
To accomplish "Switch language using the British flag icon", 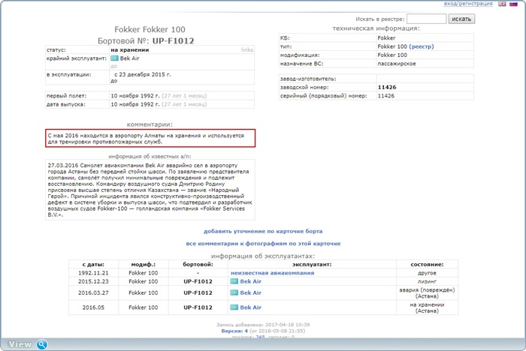I will [502, 4].
